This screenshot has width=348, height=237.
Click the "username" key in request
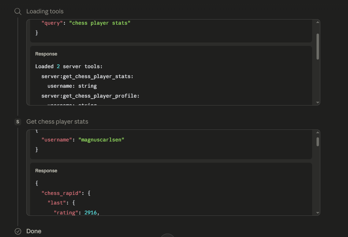(x=57, y=140)
